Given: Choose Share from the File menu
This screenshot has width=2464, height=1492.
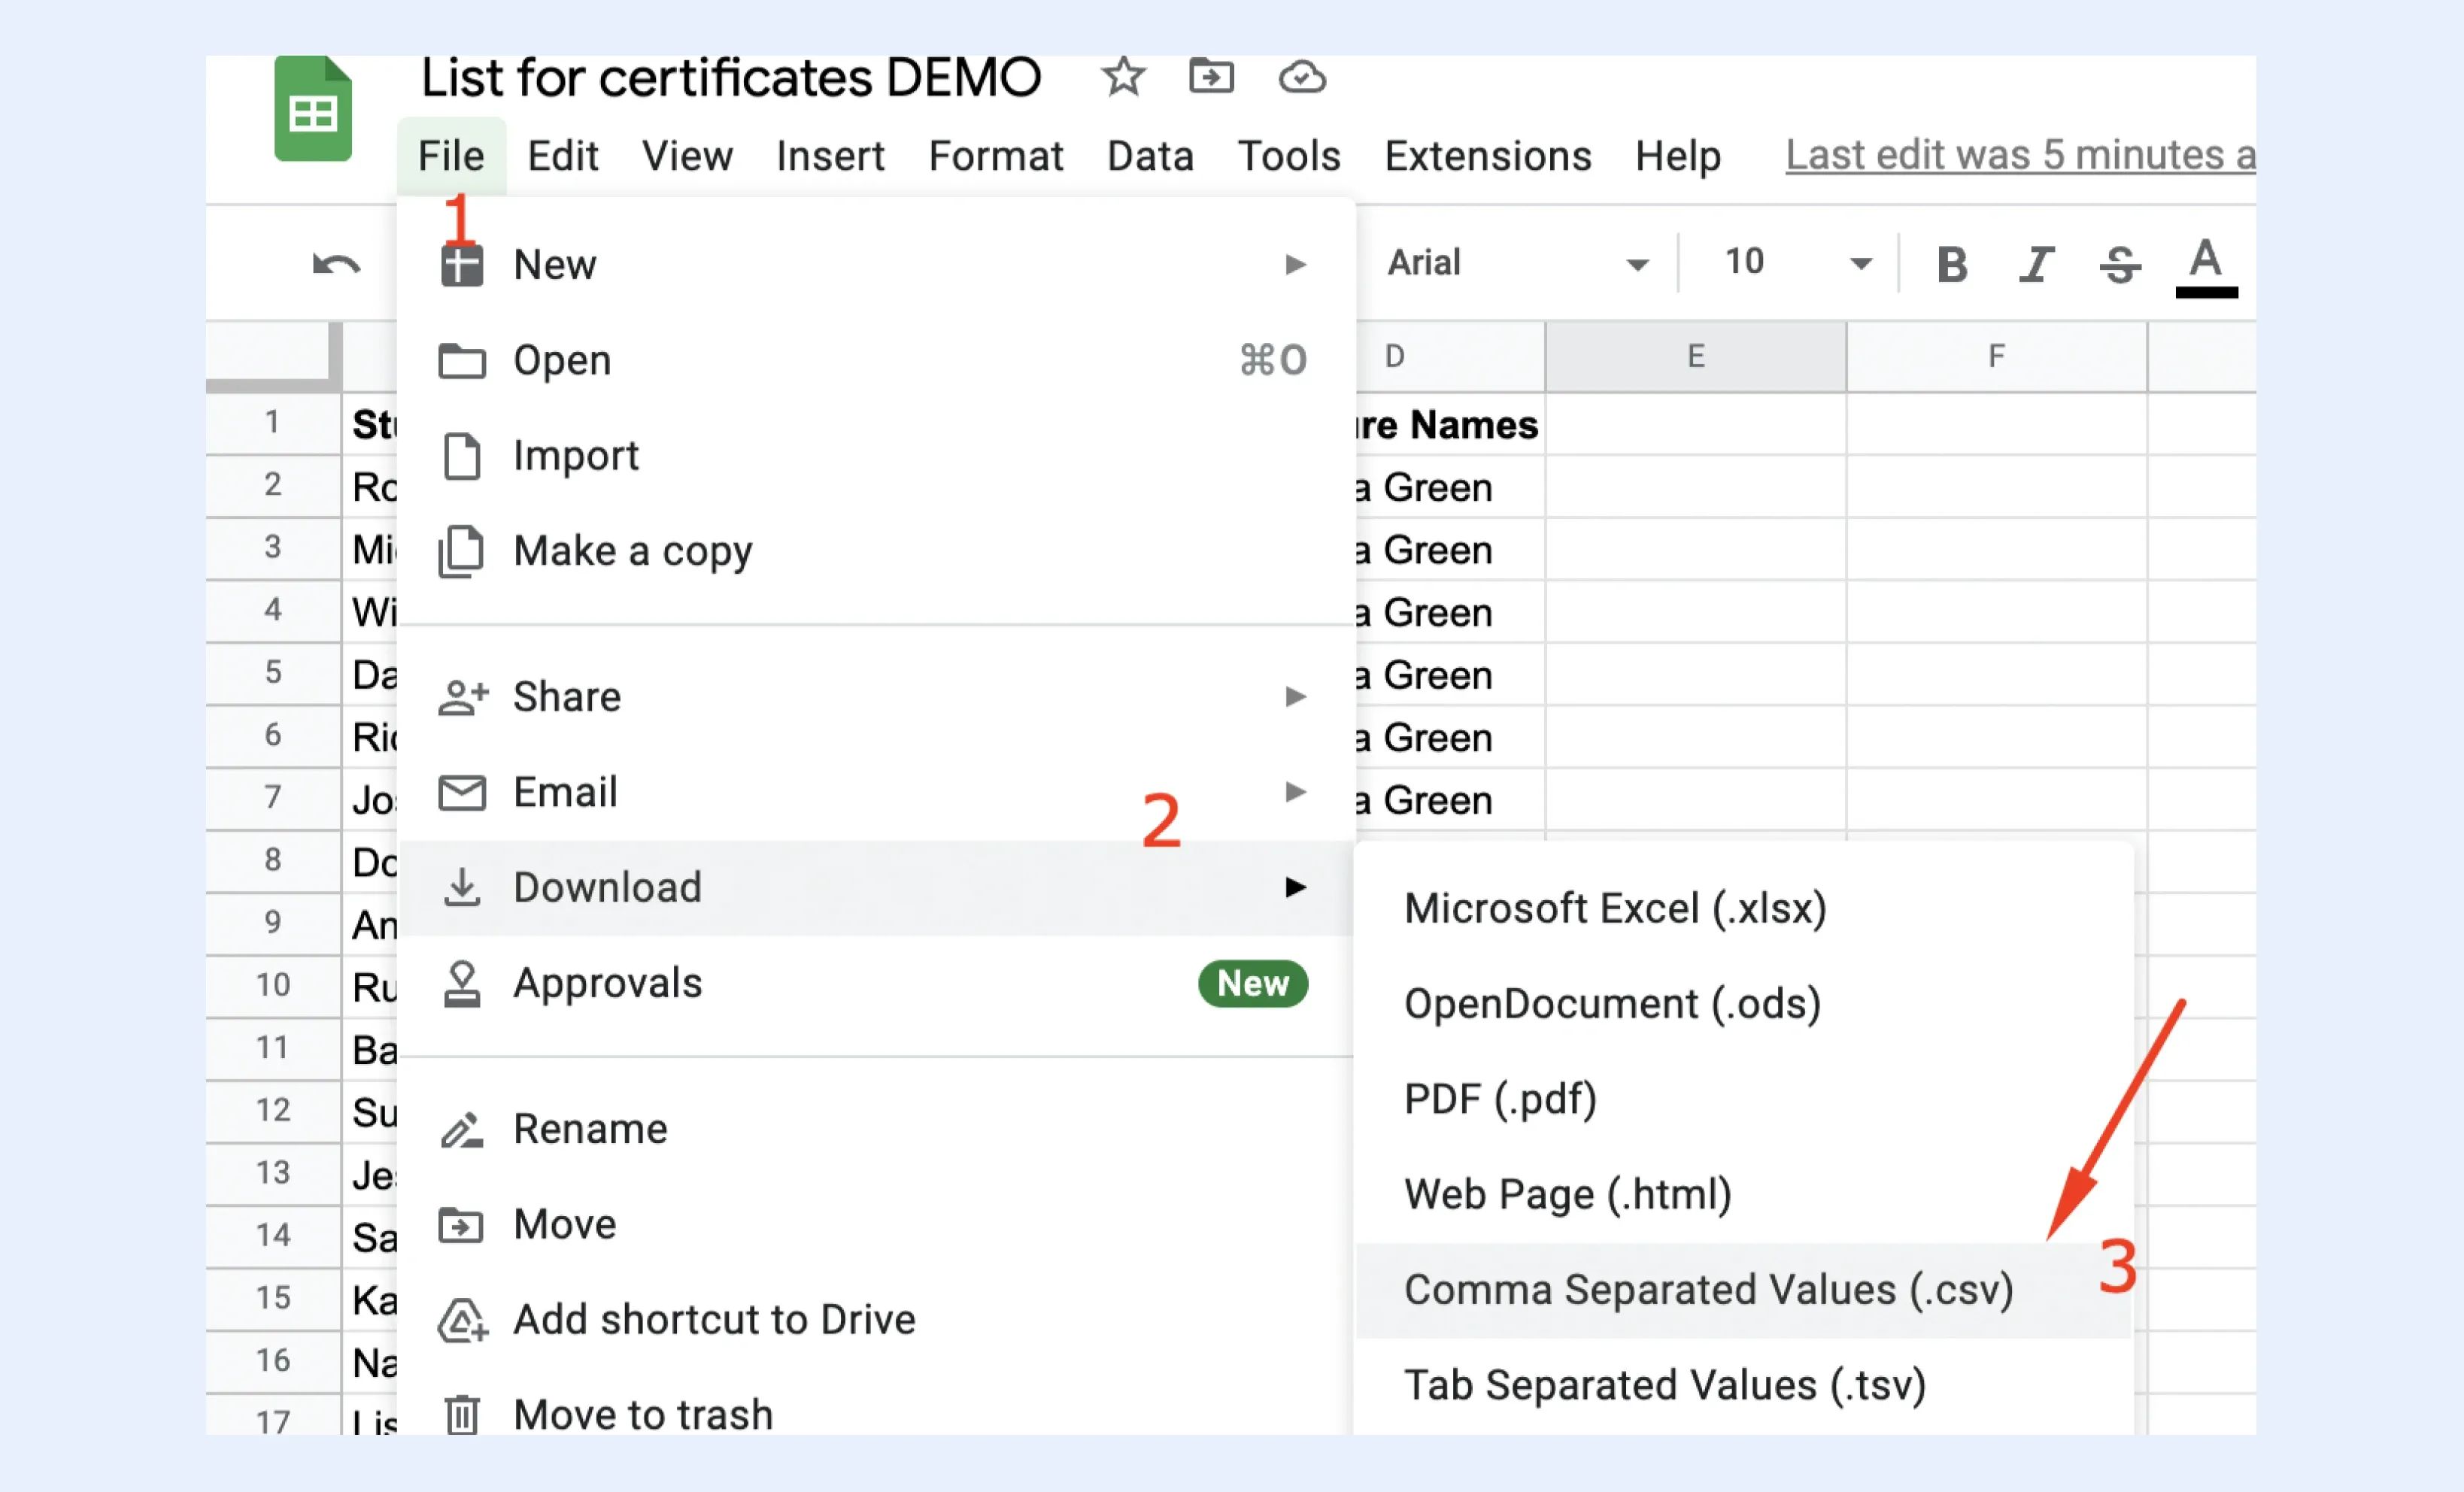Looking at the screenshot, I should tap(876, 697).
